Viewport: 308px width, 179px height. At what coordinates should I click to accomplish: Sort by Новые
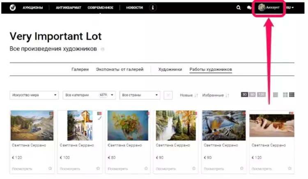pos(186,95)
